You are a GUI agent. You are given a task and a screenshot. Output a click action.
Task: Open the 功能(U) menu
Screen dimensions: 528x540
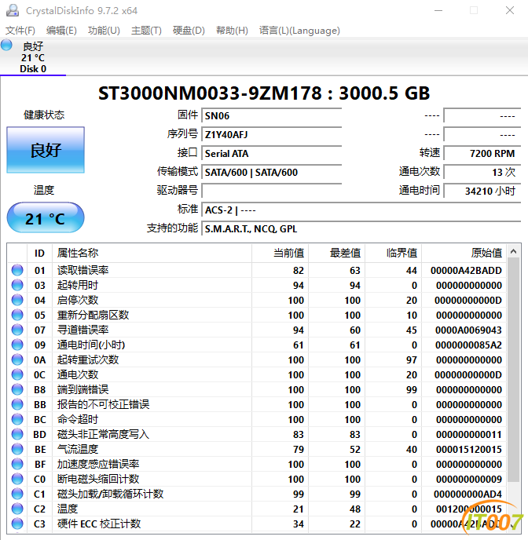104,31
